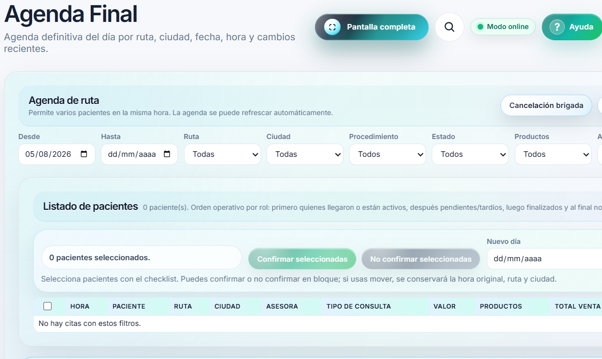Screen dimensions: 602x359
Task: Click the TIPO DE CONSULTA column header
Action: [x=358, y=307]
